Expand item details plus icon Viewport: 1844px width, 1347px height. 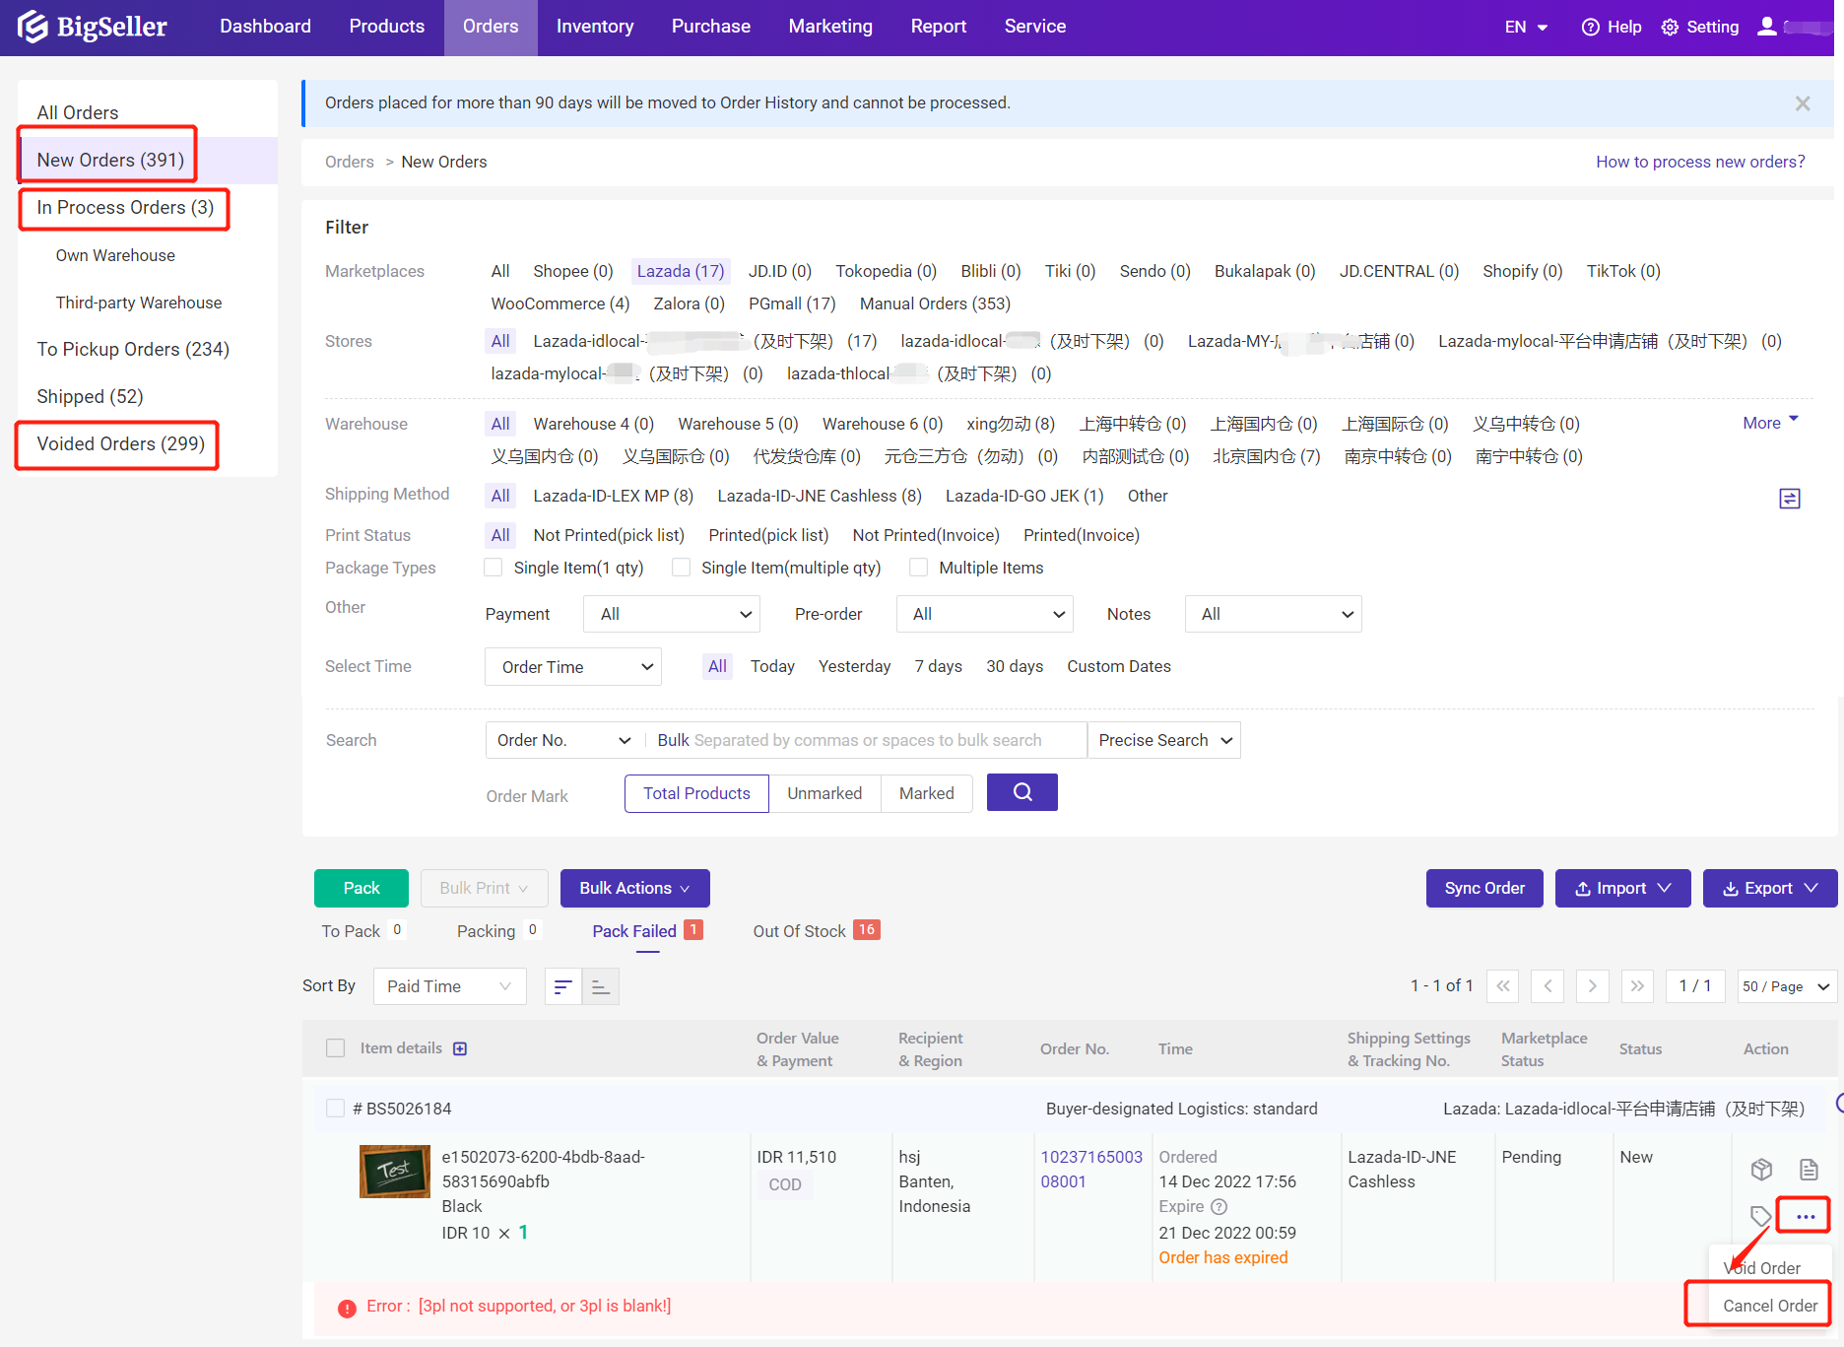coord(460,1048)
